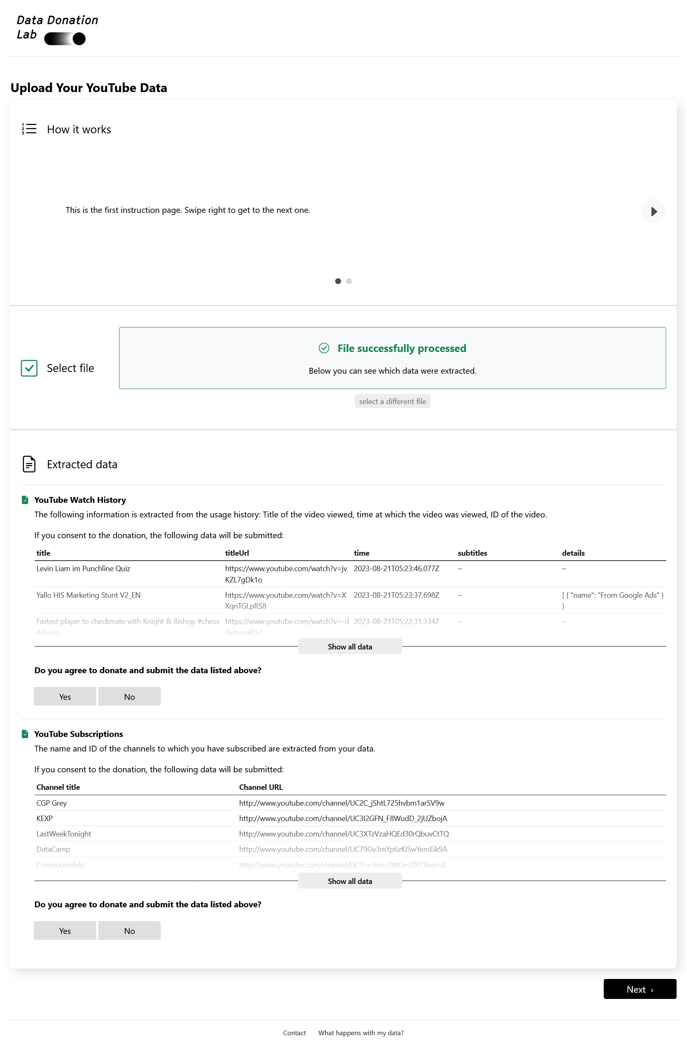Switch to the second carousel page dot
Viewport: 687px width, 1051px height.
point(349,281)
